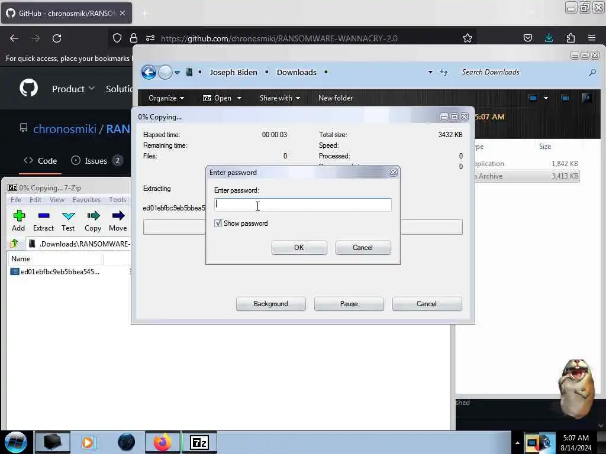606x454 pixels.
Task: Click the taskbar clock
Action: pos(576,443)
